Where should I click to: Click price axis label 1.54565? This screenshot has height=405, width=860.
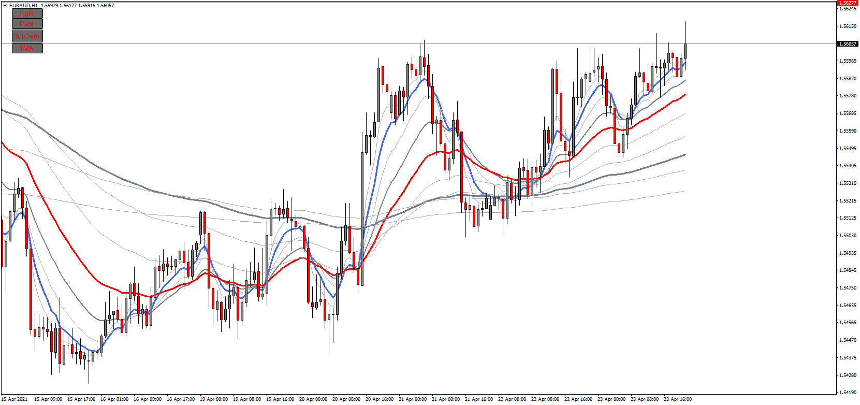848,323
